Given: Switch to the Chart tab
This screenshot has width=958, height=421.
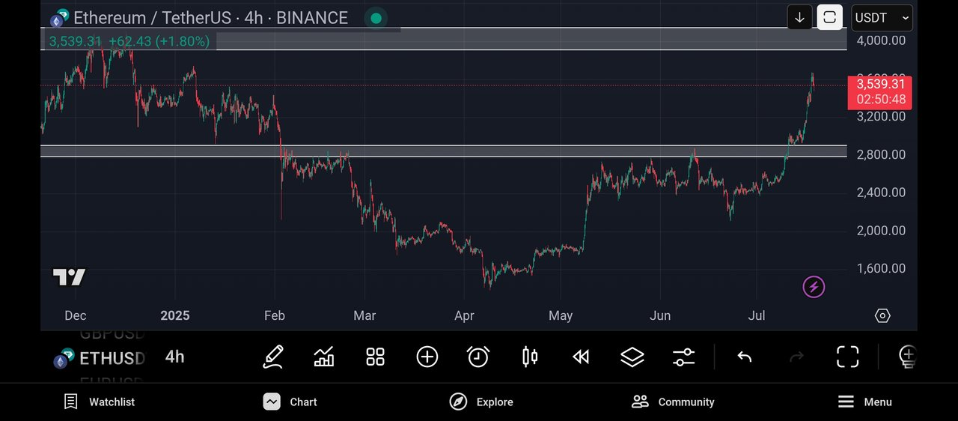Looking at the screenshot, I should pyautogui.click(x=290, y=402).
